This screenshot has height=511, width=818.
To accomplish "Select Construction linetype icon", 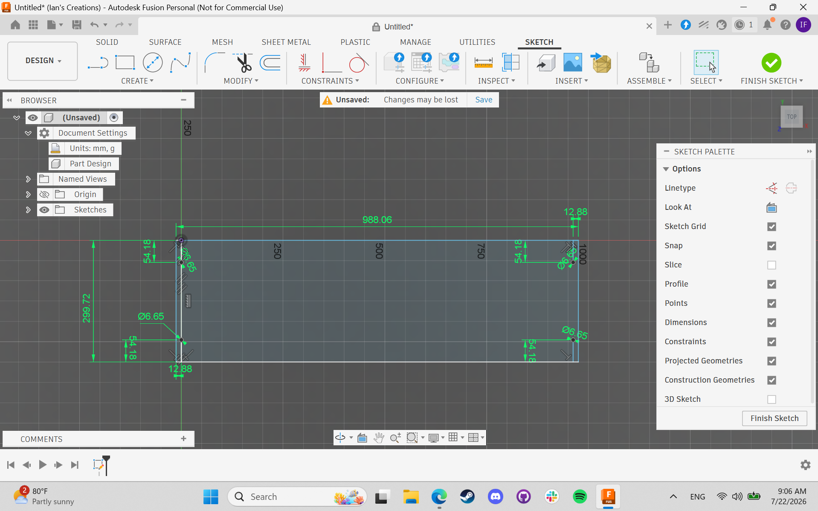I will (772, 188).
